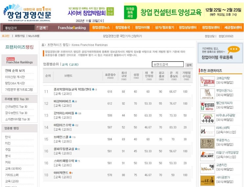Viewport: 244px width, 187px height.
Task: Open the 사이공본가 logo thumbnail
Action: pyautogui.click(x=208, y=181)
